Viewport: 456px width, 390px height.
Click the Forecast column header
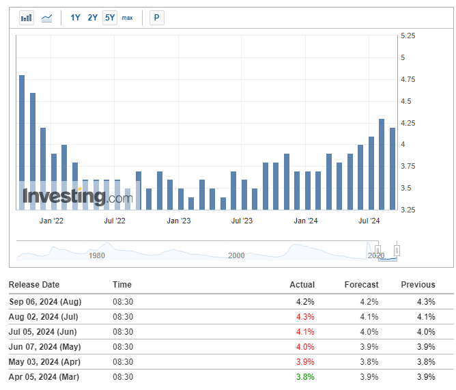click(362, 285)
